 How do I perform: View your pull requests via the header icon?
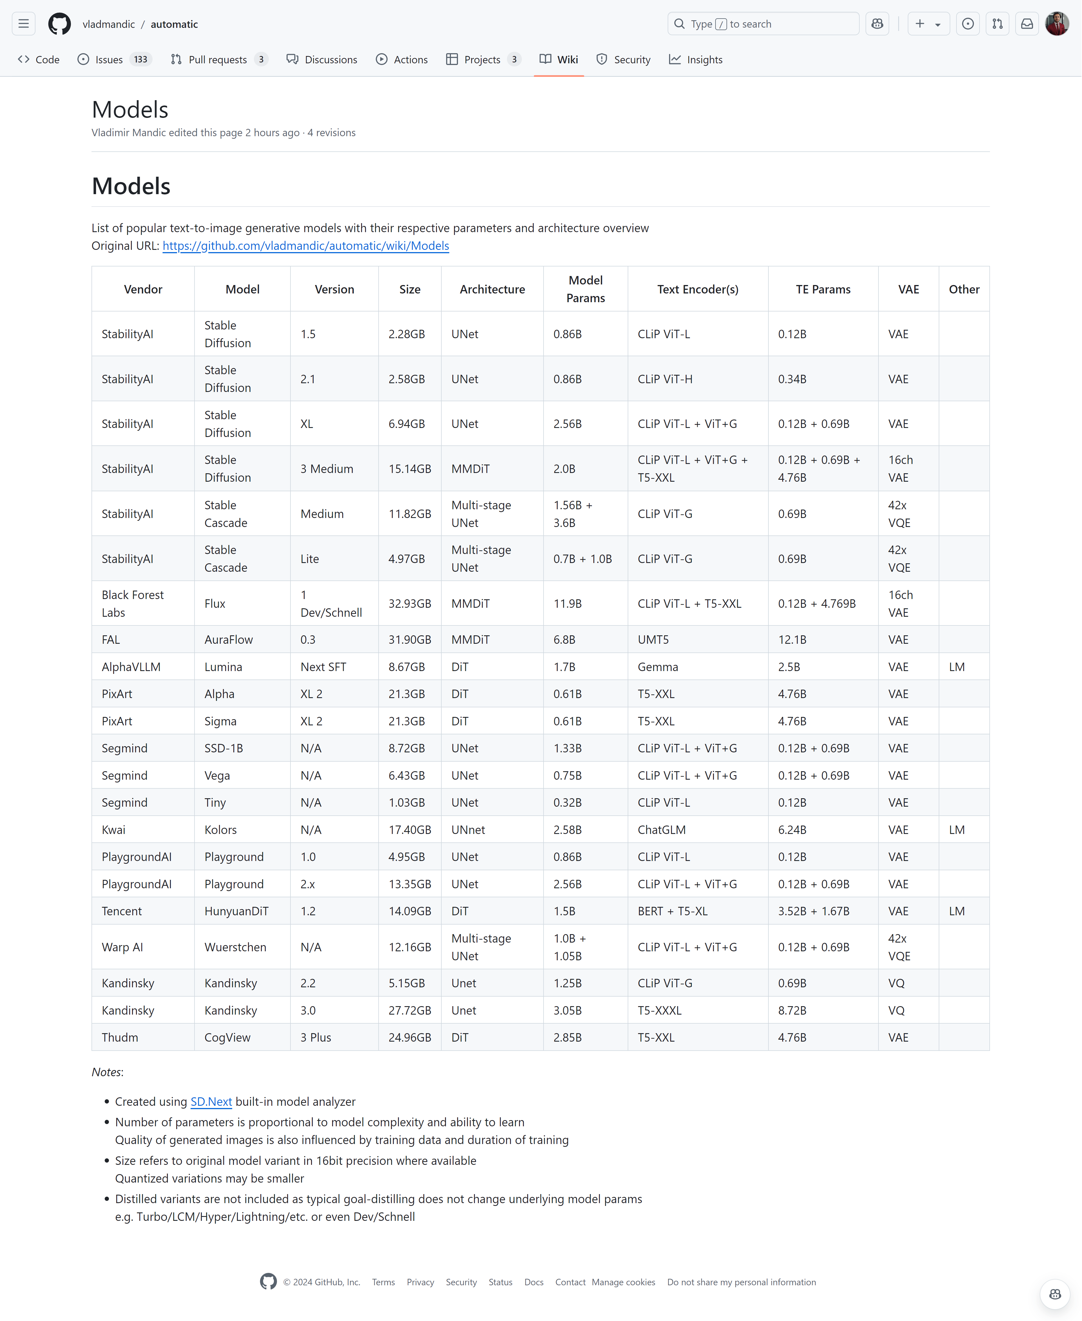(x=997, y=23)
